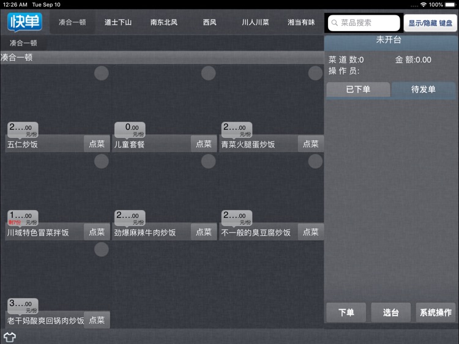This screenshot has height=344, width=459.
Task: Open the t-shirt skin icon at bottom left
Action: coord(9,337)
